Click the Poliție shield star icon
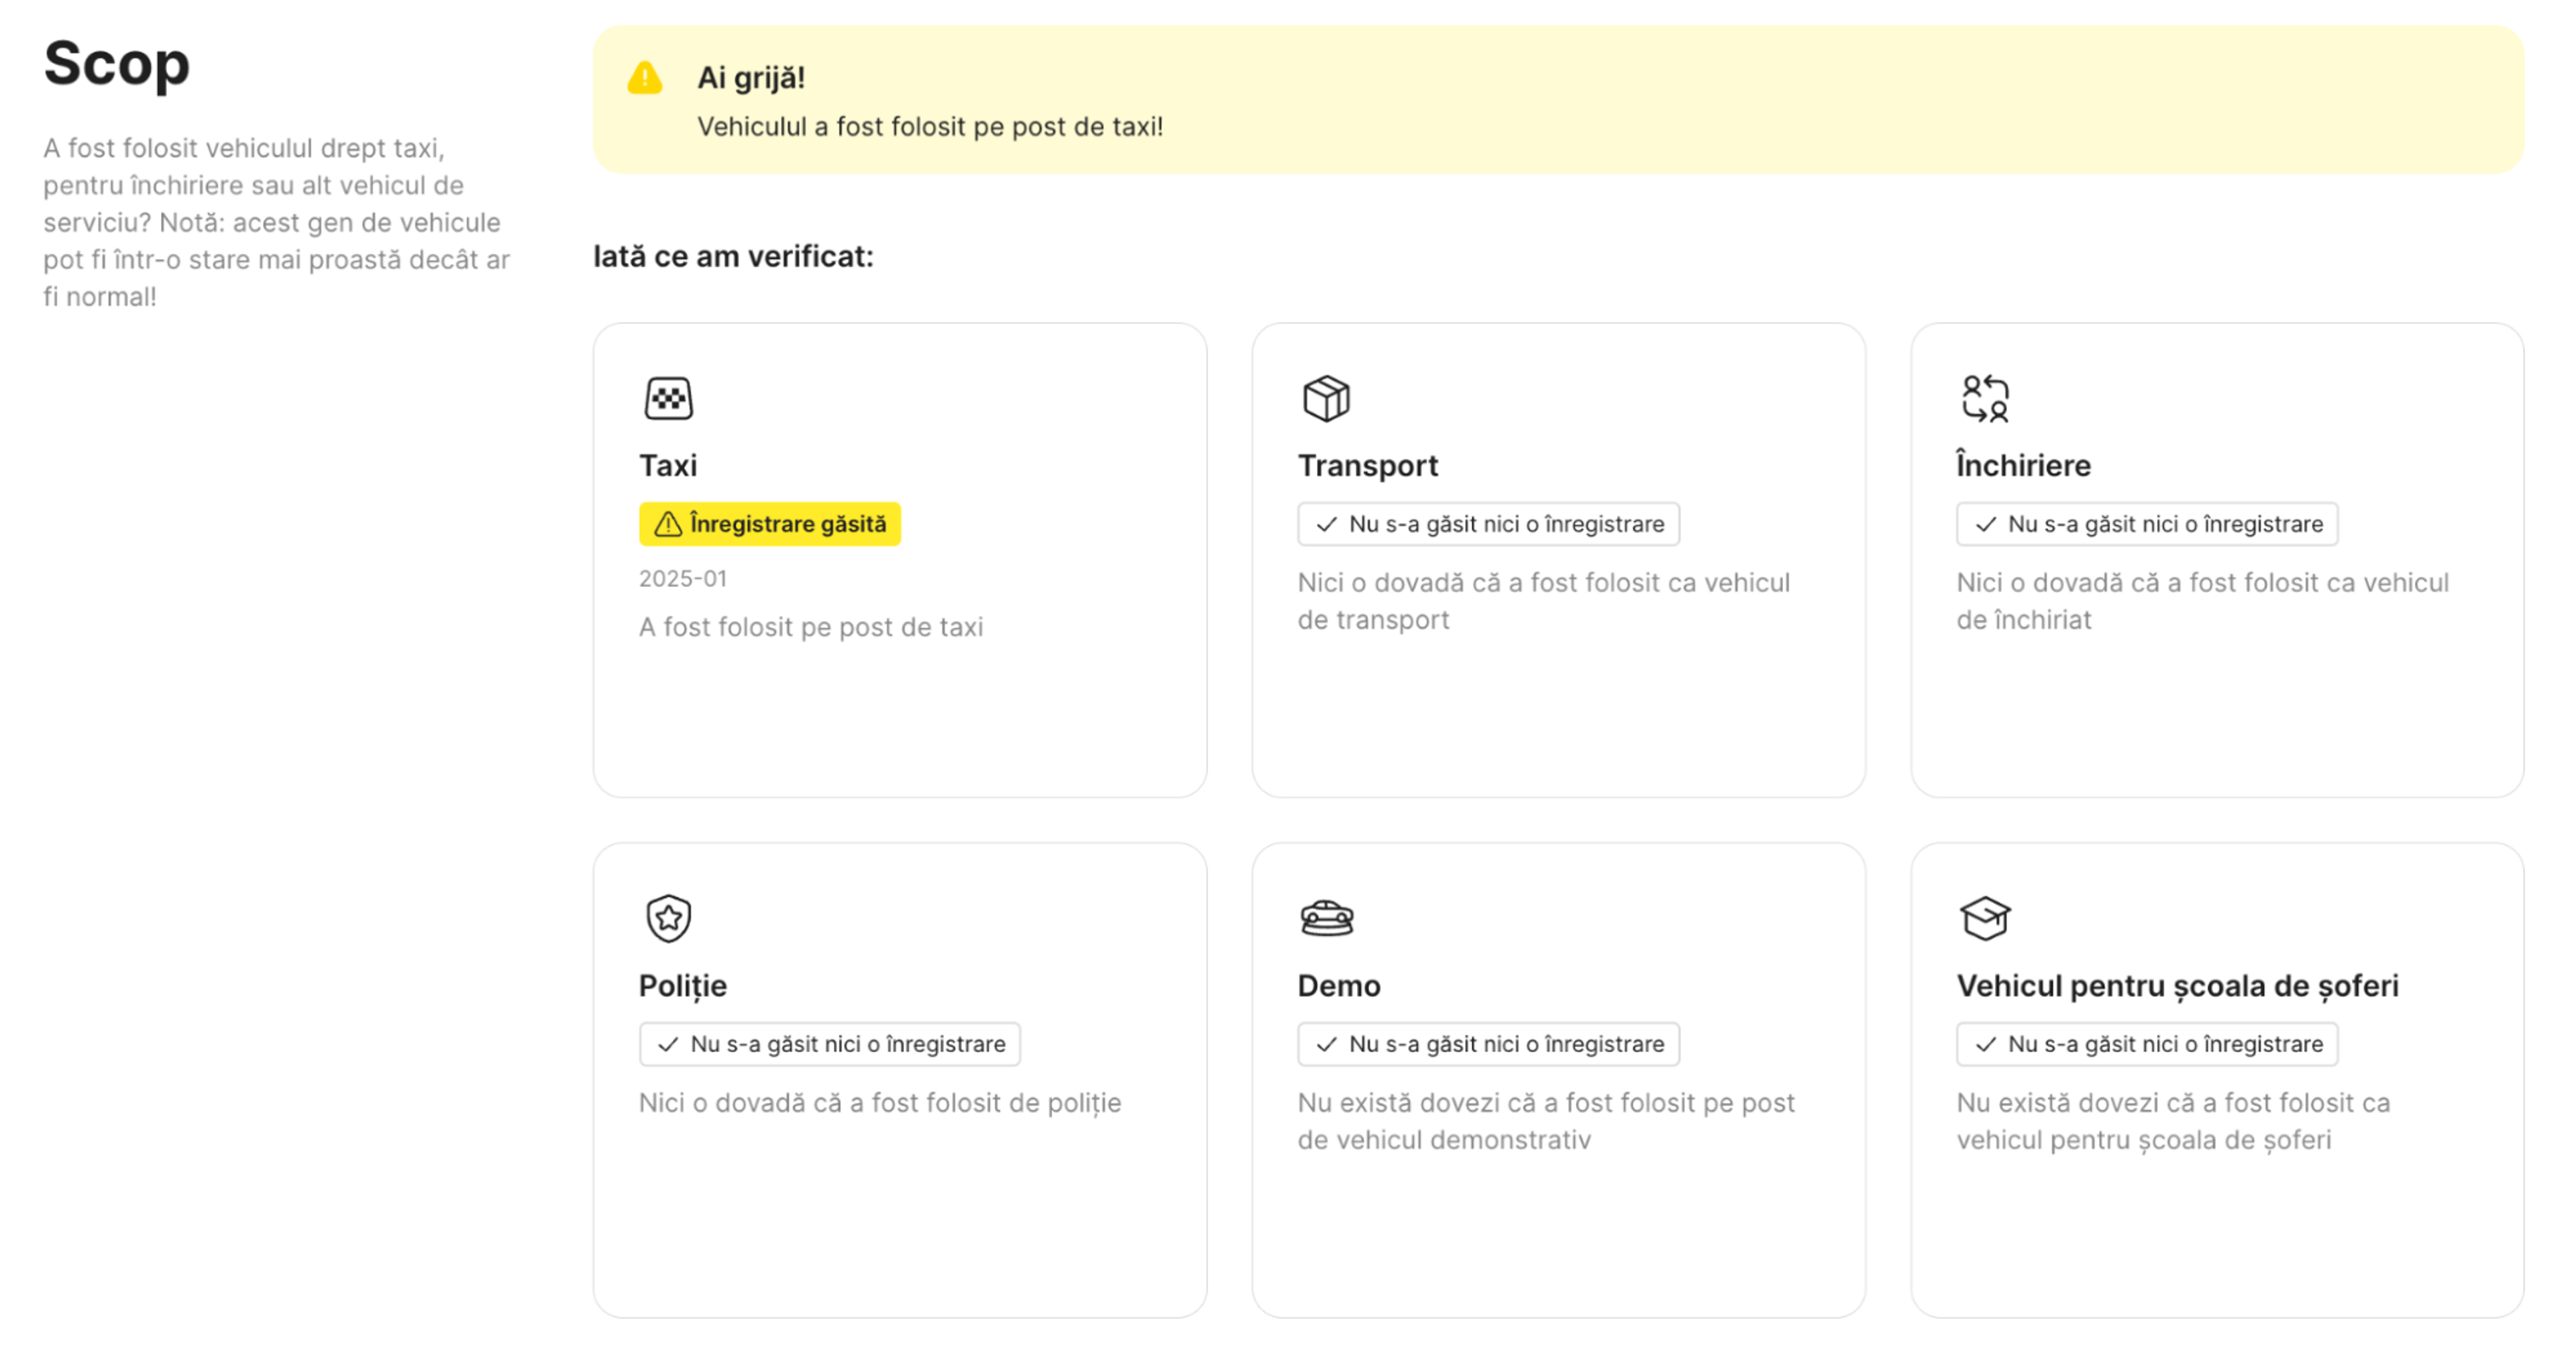The image size is (2576, 1353). (668, 918)
